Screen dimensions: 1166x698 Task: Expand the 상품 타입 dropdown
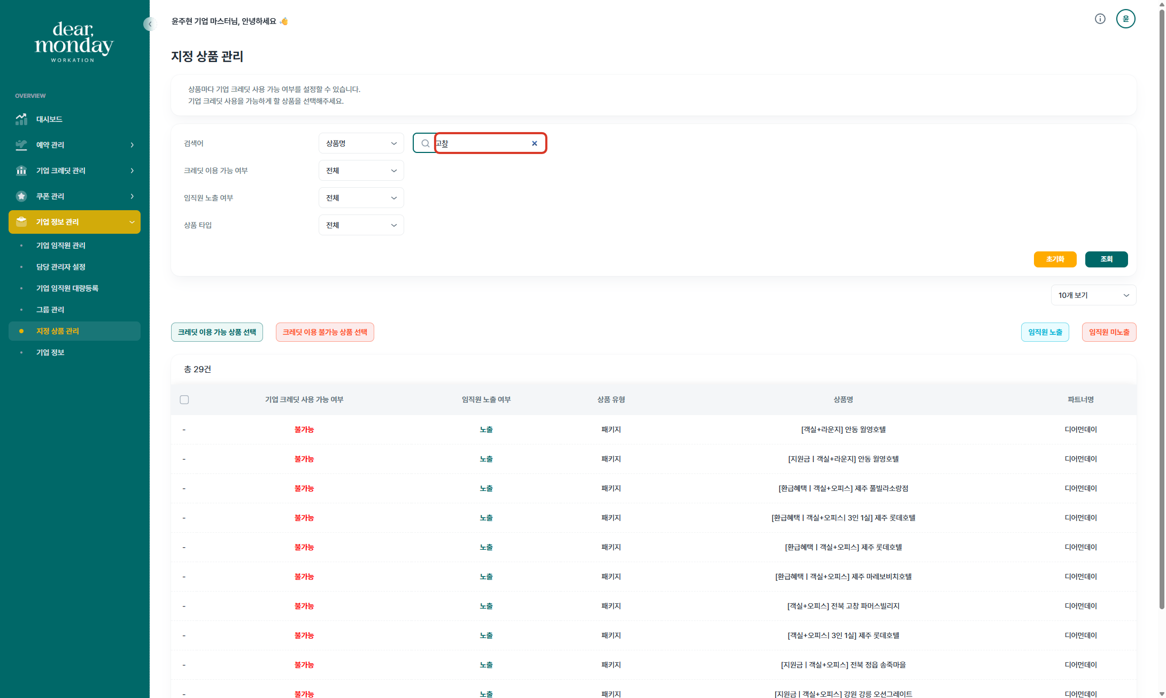(x=361, y=225)
